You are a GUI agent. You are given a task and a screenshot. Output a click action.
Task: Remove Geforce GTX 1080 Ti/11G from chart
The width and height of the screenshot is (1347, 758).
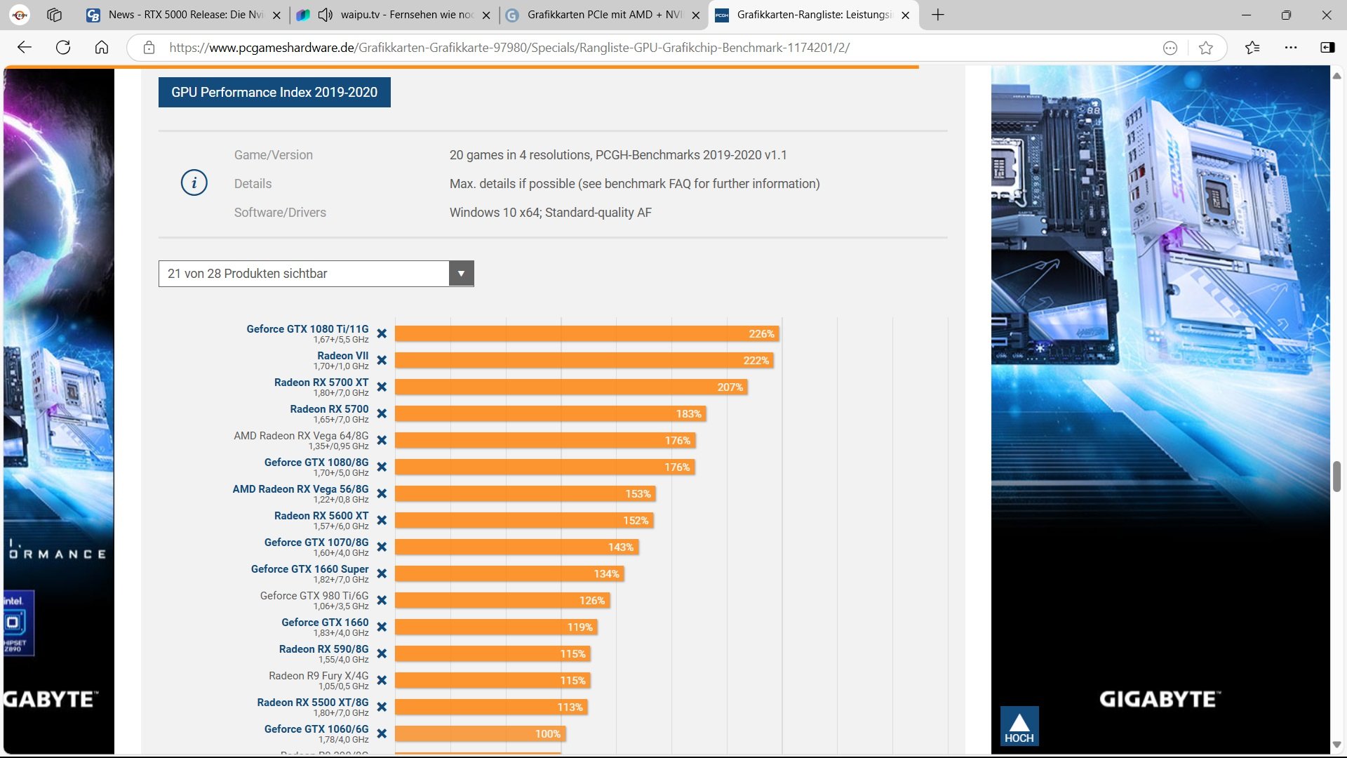click(x=382, y=334)
